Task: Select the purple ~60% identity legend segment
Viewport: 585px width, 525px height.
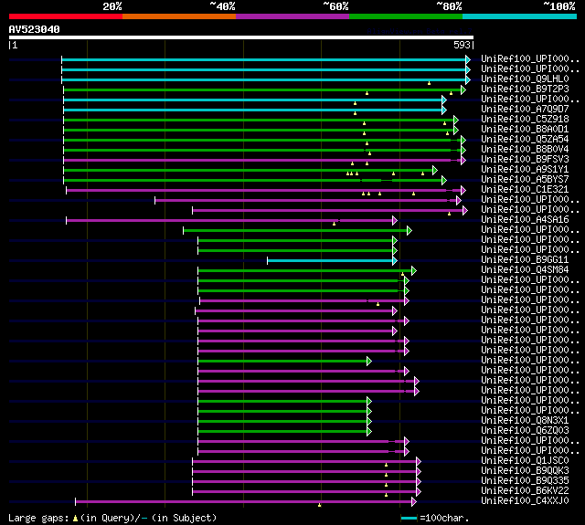Action: [x=292, y=16]
